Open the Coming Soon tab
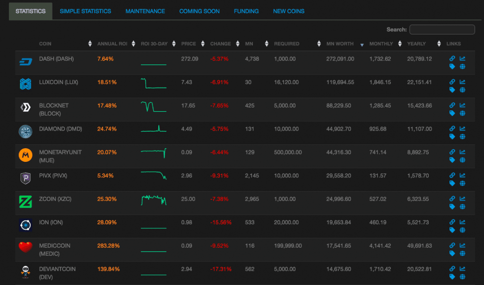Viewport: 484px width, 285px height. point(199,11)
